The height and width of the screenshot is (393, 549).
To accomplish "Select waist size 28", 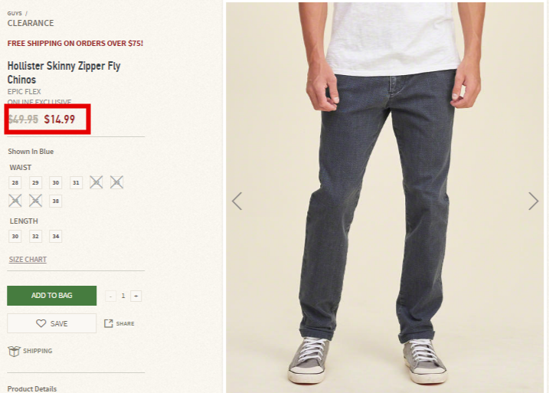I will coord(15,182).
